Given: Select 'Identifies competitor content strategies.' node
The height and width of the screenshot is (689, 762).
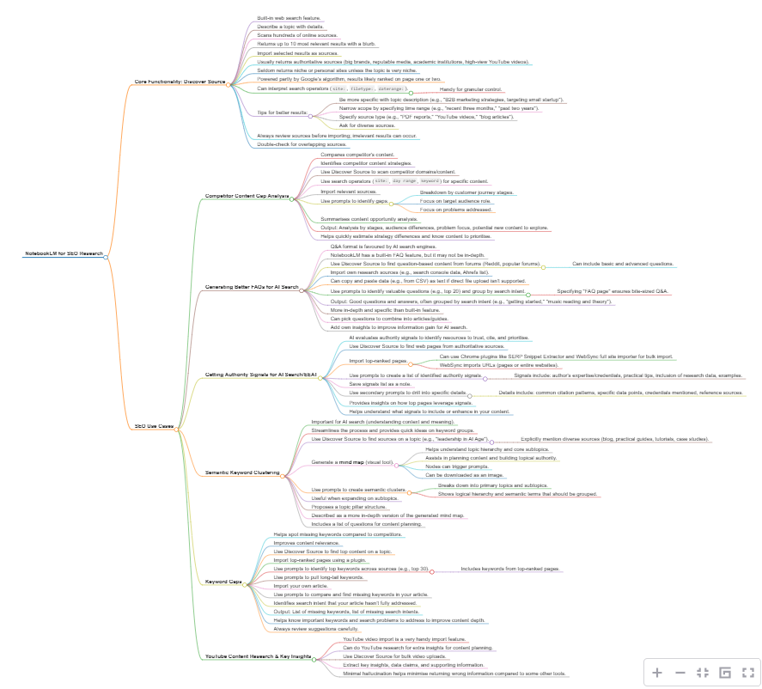Looking at the screenshot, I should (x=366, y=163).
